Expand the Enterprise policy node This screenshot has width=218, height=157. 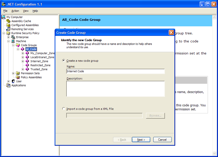pyautogui.click(x=8, y=37)
